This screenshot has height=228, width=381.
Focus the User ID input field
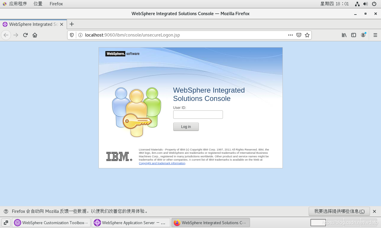coord(198,115)
